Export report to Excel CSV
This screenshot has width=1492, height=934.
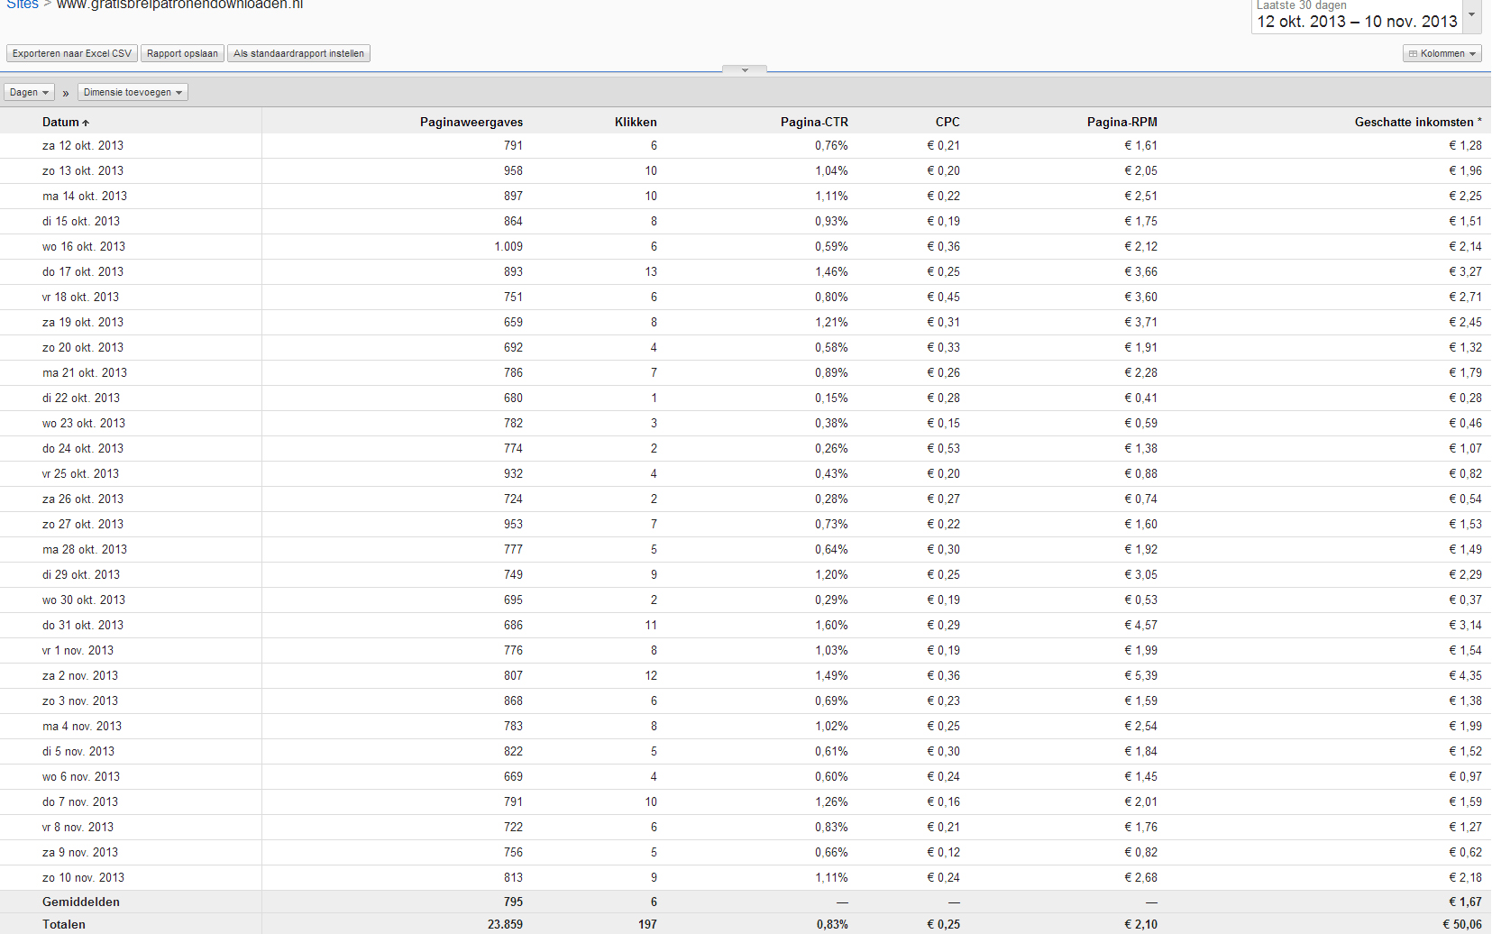72,53
